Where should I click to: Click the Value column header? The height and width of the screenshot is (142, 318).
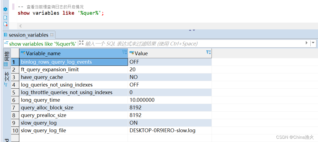(170, 53)
